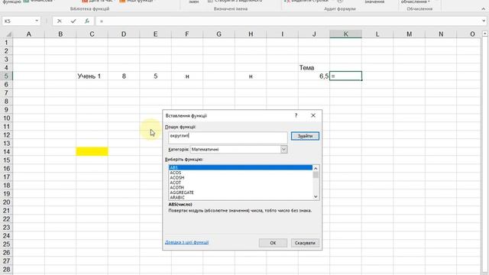
Task: Collapse the ribbon with the caret
Action: tap(484, 9)
